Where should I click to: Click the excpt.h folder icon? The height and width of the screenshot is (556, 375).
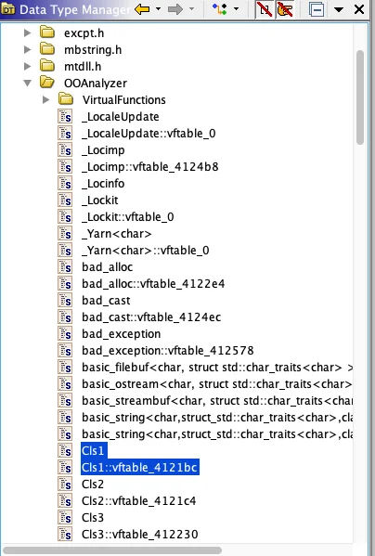[47, 32]
